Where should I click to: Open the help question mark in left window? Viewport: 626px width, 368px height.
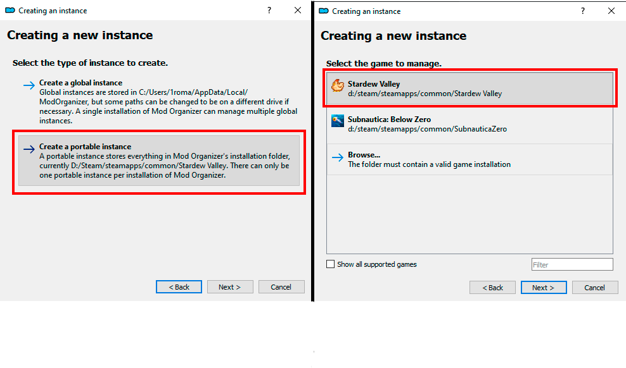click(269, 10)
